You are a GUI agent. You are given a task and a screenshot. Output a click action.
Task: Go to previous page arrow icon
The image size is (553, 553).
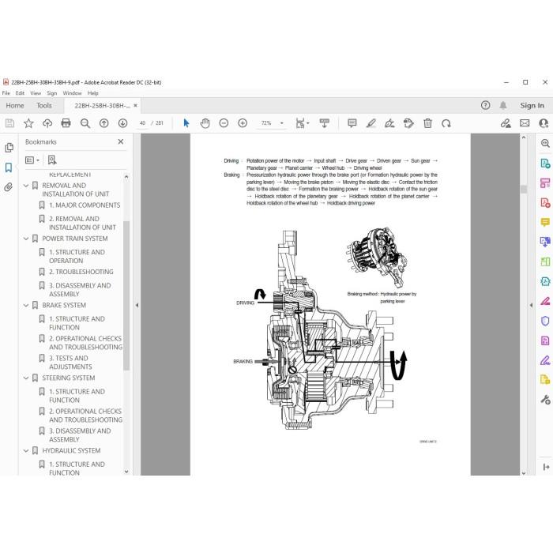point(104,123)
